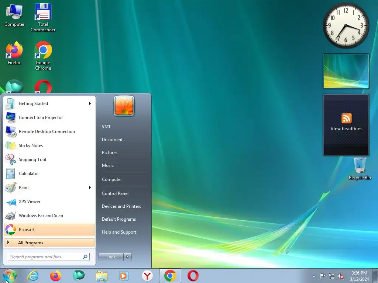
Task: Click the Remote Desktop Connection icon
Action: pyautogui.click(x=10, y=132)
